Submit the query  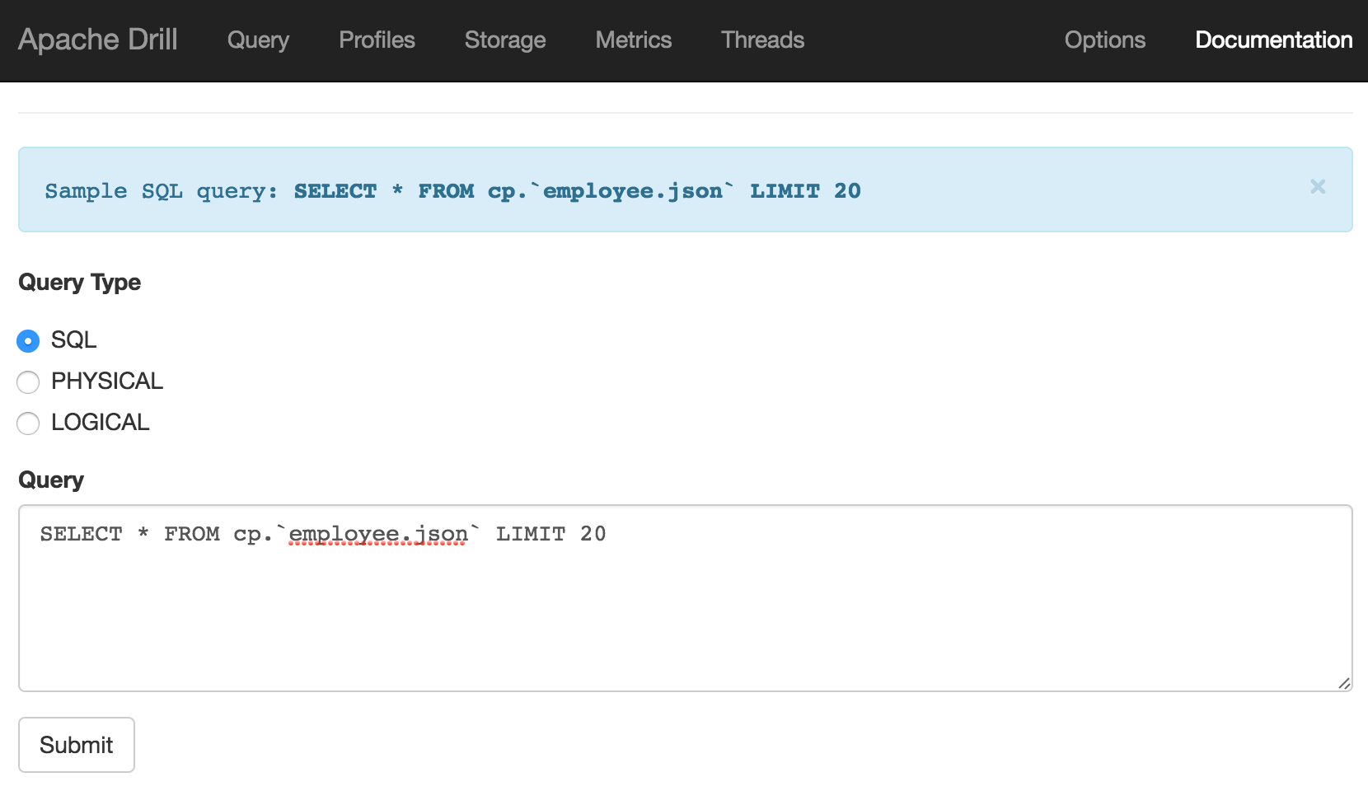click(77, 745)
